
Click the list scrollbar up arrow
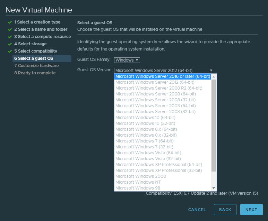click(x=214, y=77)
